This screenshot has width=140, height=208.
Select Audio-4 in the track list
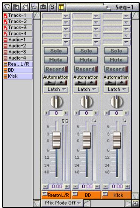(x=18, y=58)
